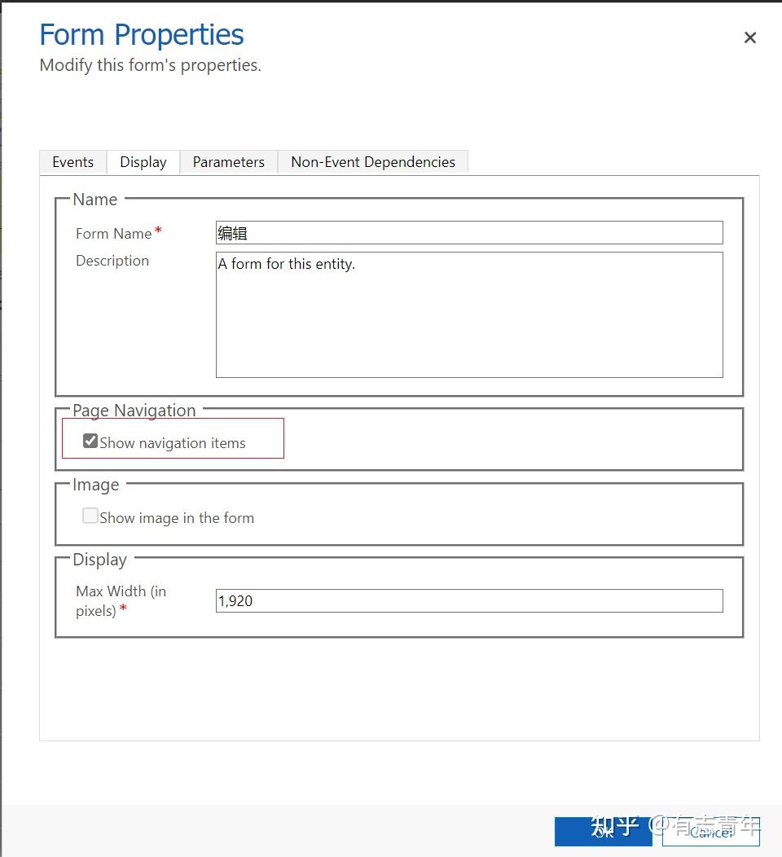Switch to the Events tab
Image resolution: width=782 pixels, height=857 pixels.
click(x=72, y=162)
